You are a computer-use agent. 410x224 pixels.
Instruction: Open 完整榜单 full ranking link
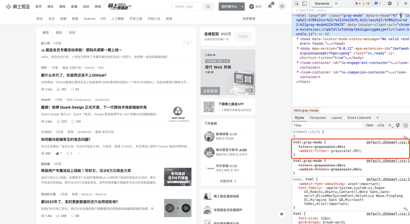pyautogui.click(x=228, y=181)
